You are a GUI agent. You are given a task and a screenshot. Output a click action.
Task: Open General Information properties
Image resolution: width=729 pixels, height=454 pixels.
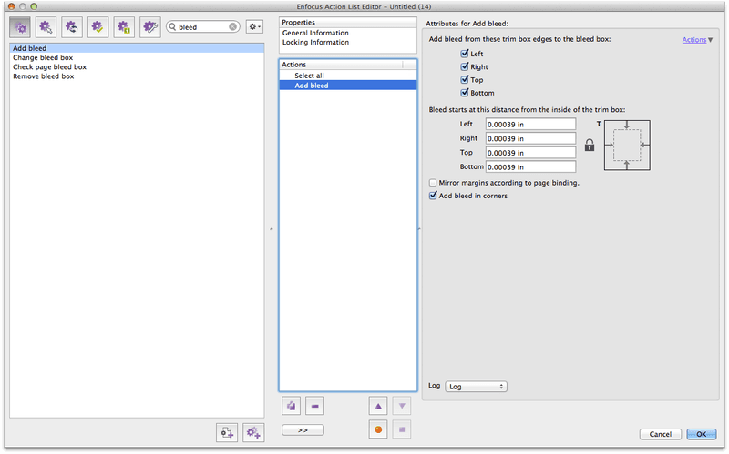[x=315, y=33]
